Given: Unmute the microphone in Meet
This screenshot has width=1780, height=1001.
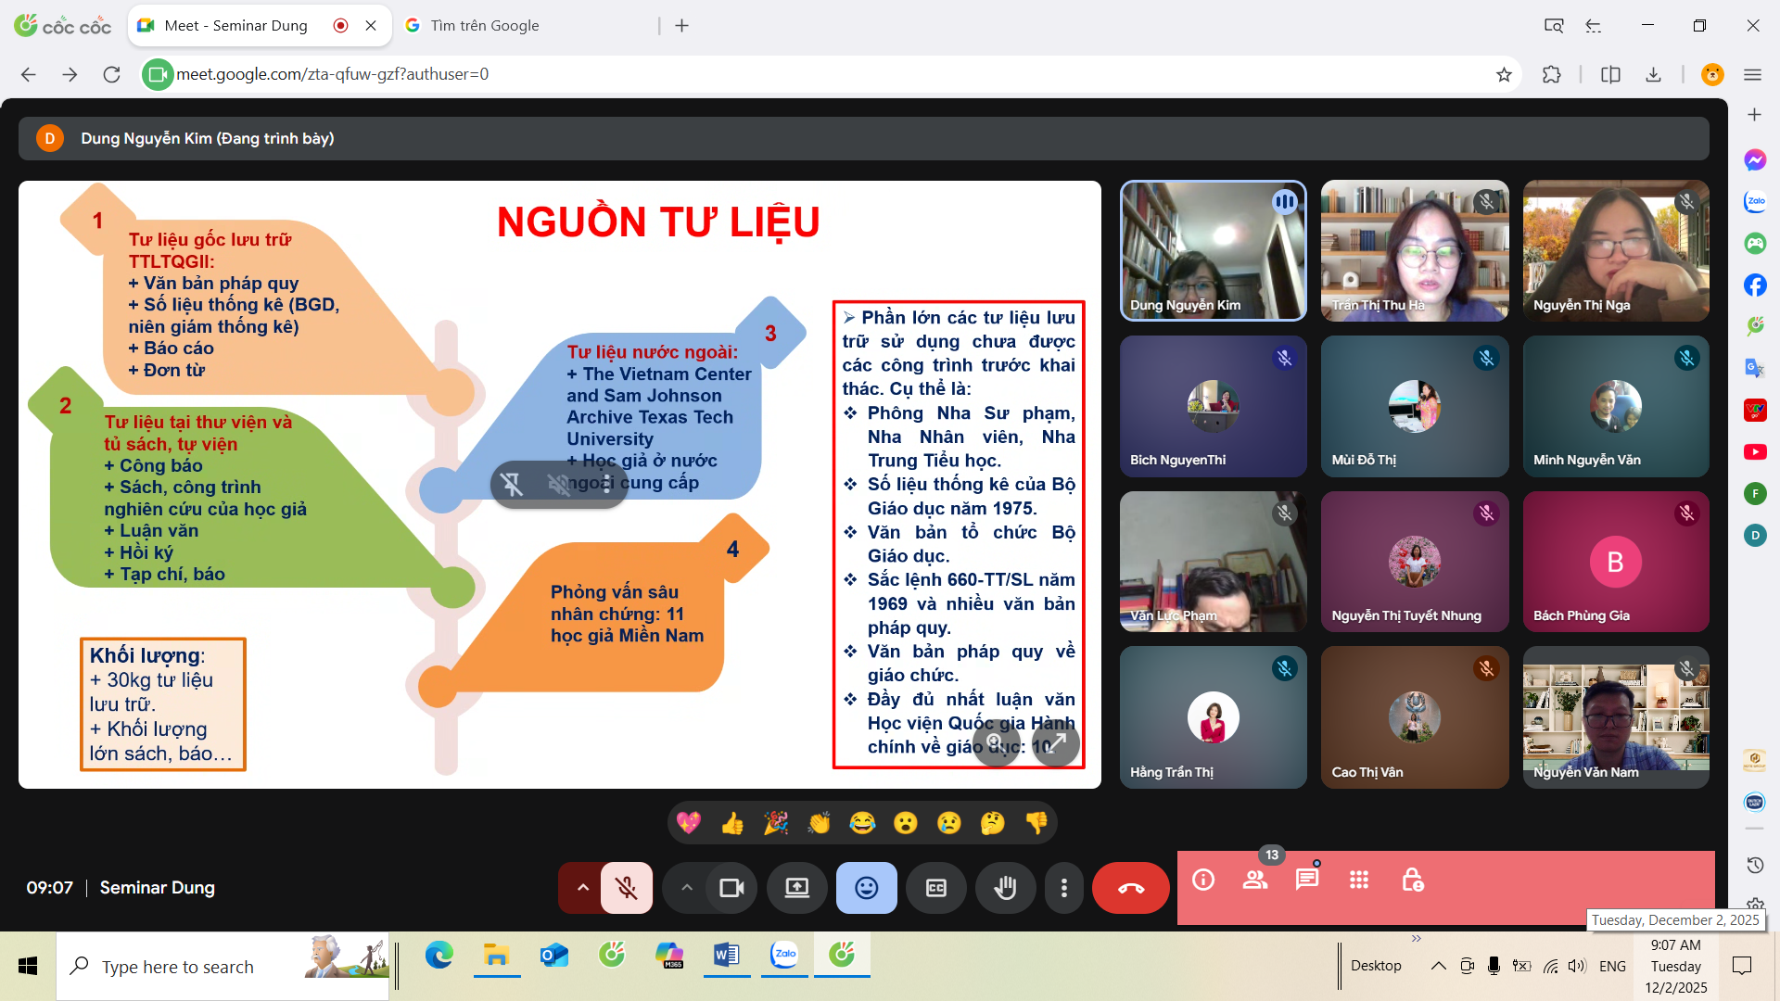Looking at the screenshot, I should coord(627,888).
